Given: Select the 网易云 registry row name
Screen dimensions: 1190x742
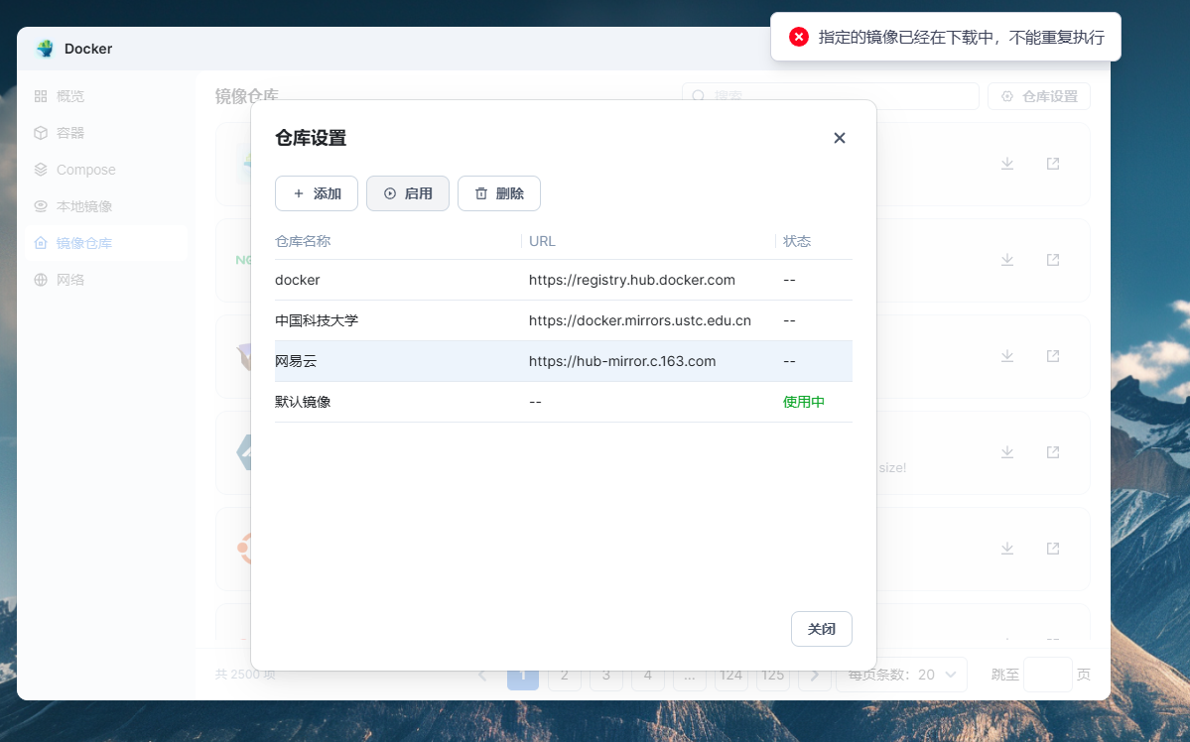Looking at the screenshot, I should click(296, 361).
